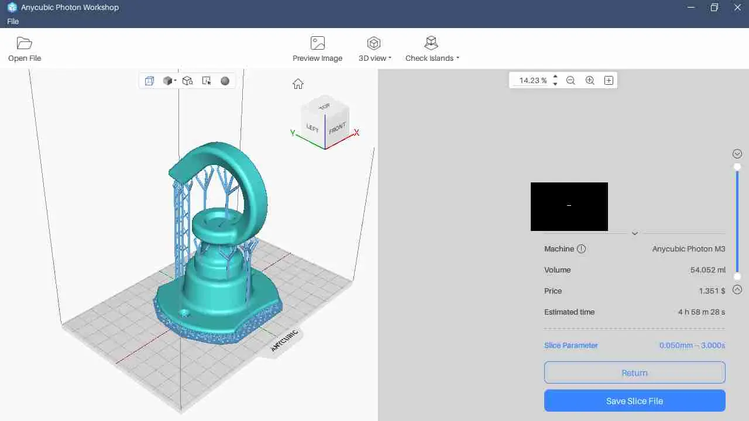The height and width of the screenshot is (421, 749).
Task: Click the model inspect magnifier cube icon
Action: point(187,81)
